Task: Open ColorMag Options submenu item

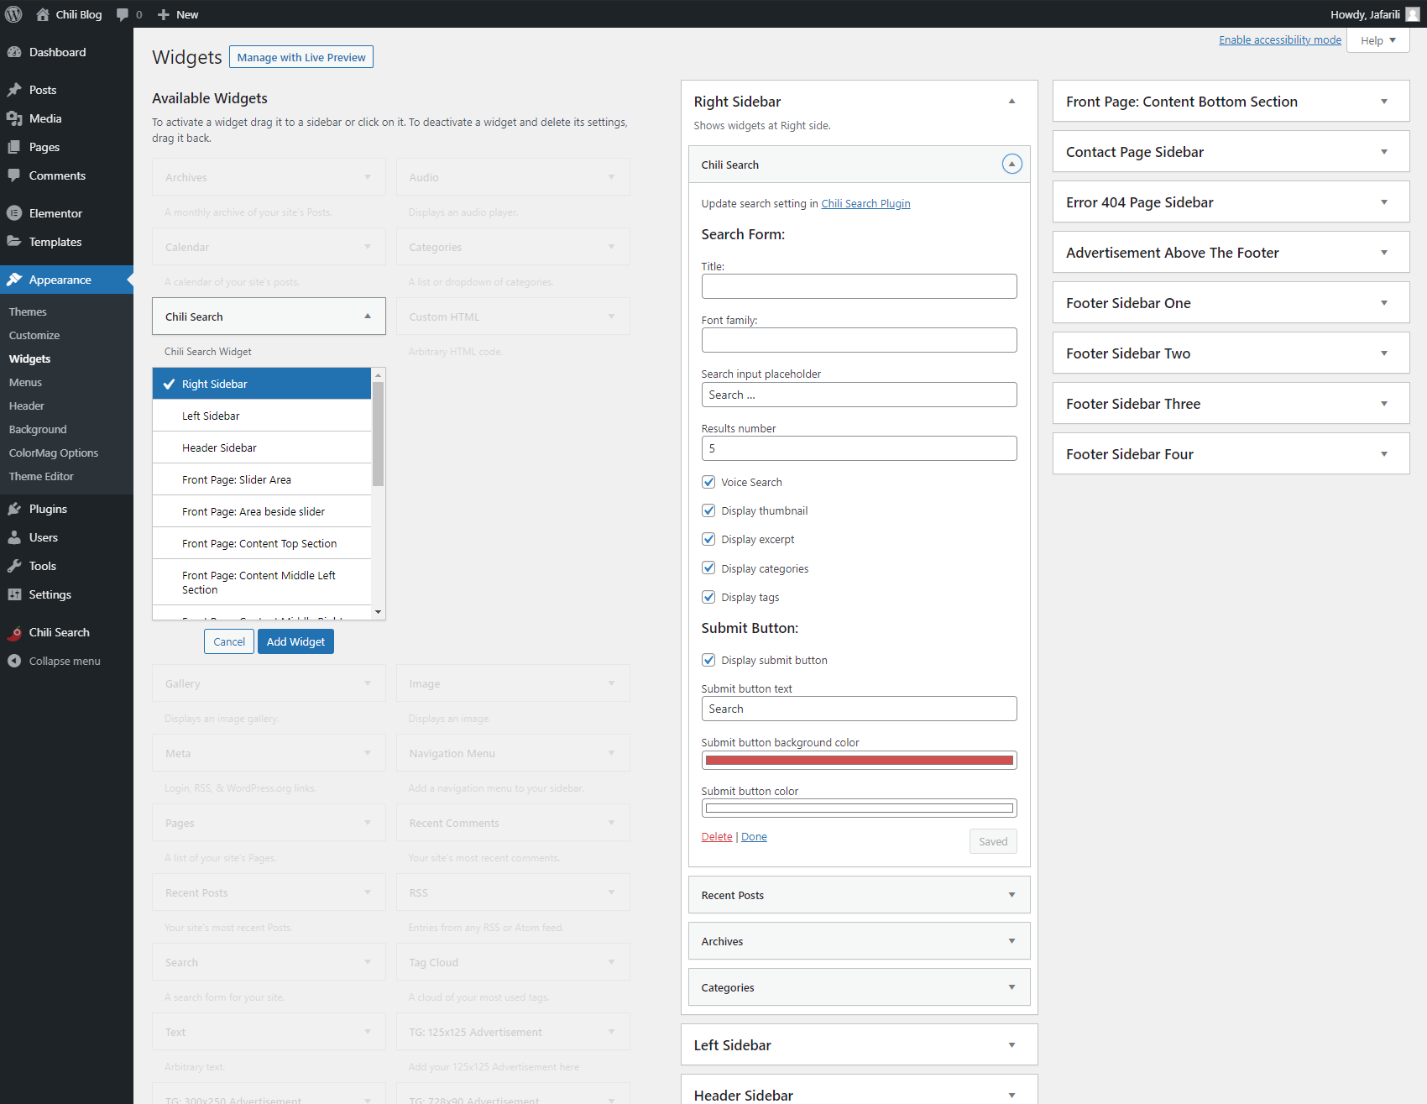Action: point(54,453)
